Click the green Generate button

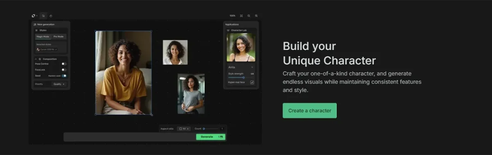[210, 137]
